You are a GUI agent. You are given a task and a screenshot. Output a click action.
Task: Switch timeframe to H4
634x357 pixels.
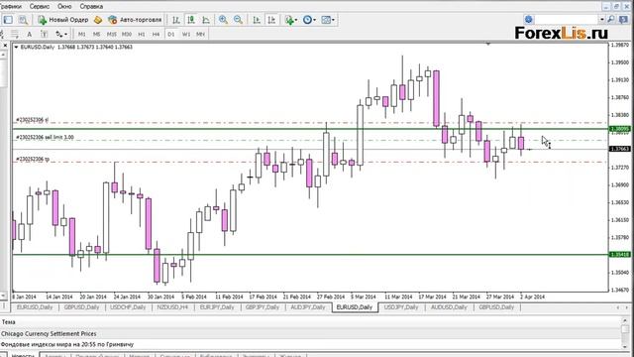pyautogui.click(x=157, y=34)
